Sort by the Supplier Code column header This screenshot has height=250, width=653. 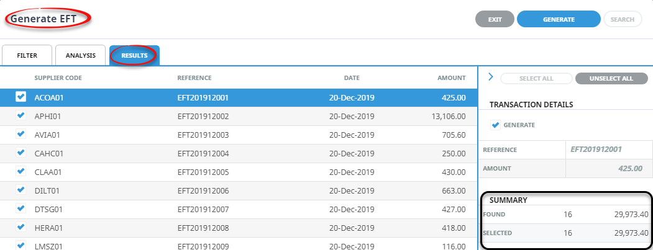[x=58, y=78]
